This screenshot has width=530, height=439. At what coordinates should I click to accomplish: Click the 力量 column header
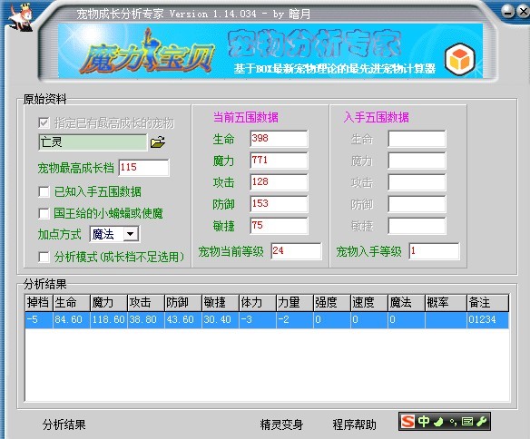[294, 303]
